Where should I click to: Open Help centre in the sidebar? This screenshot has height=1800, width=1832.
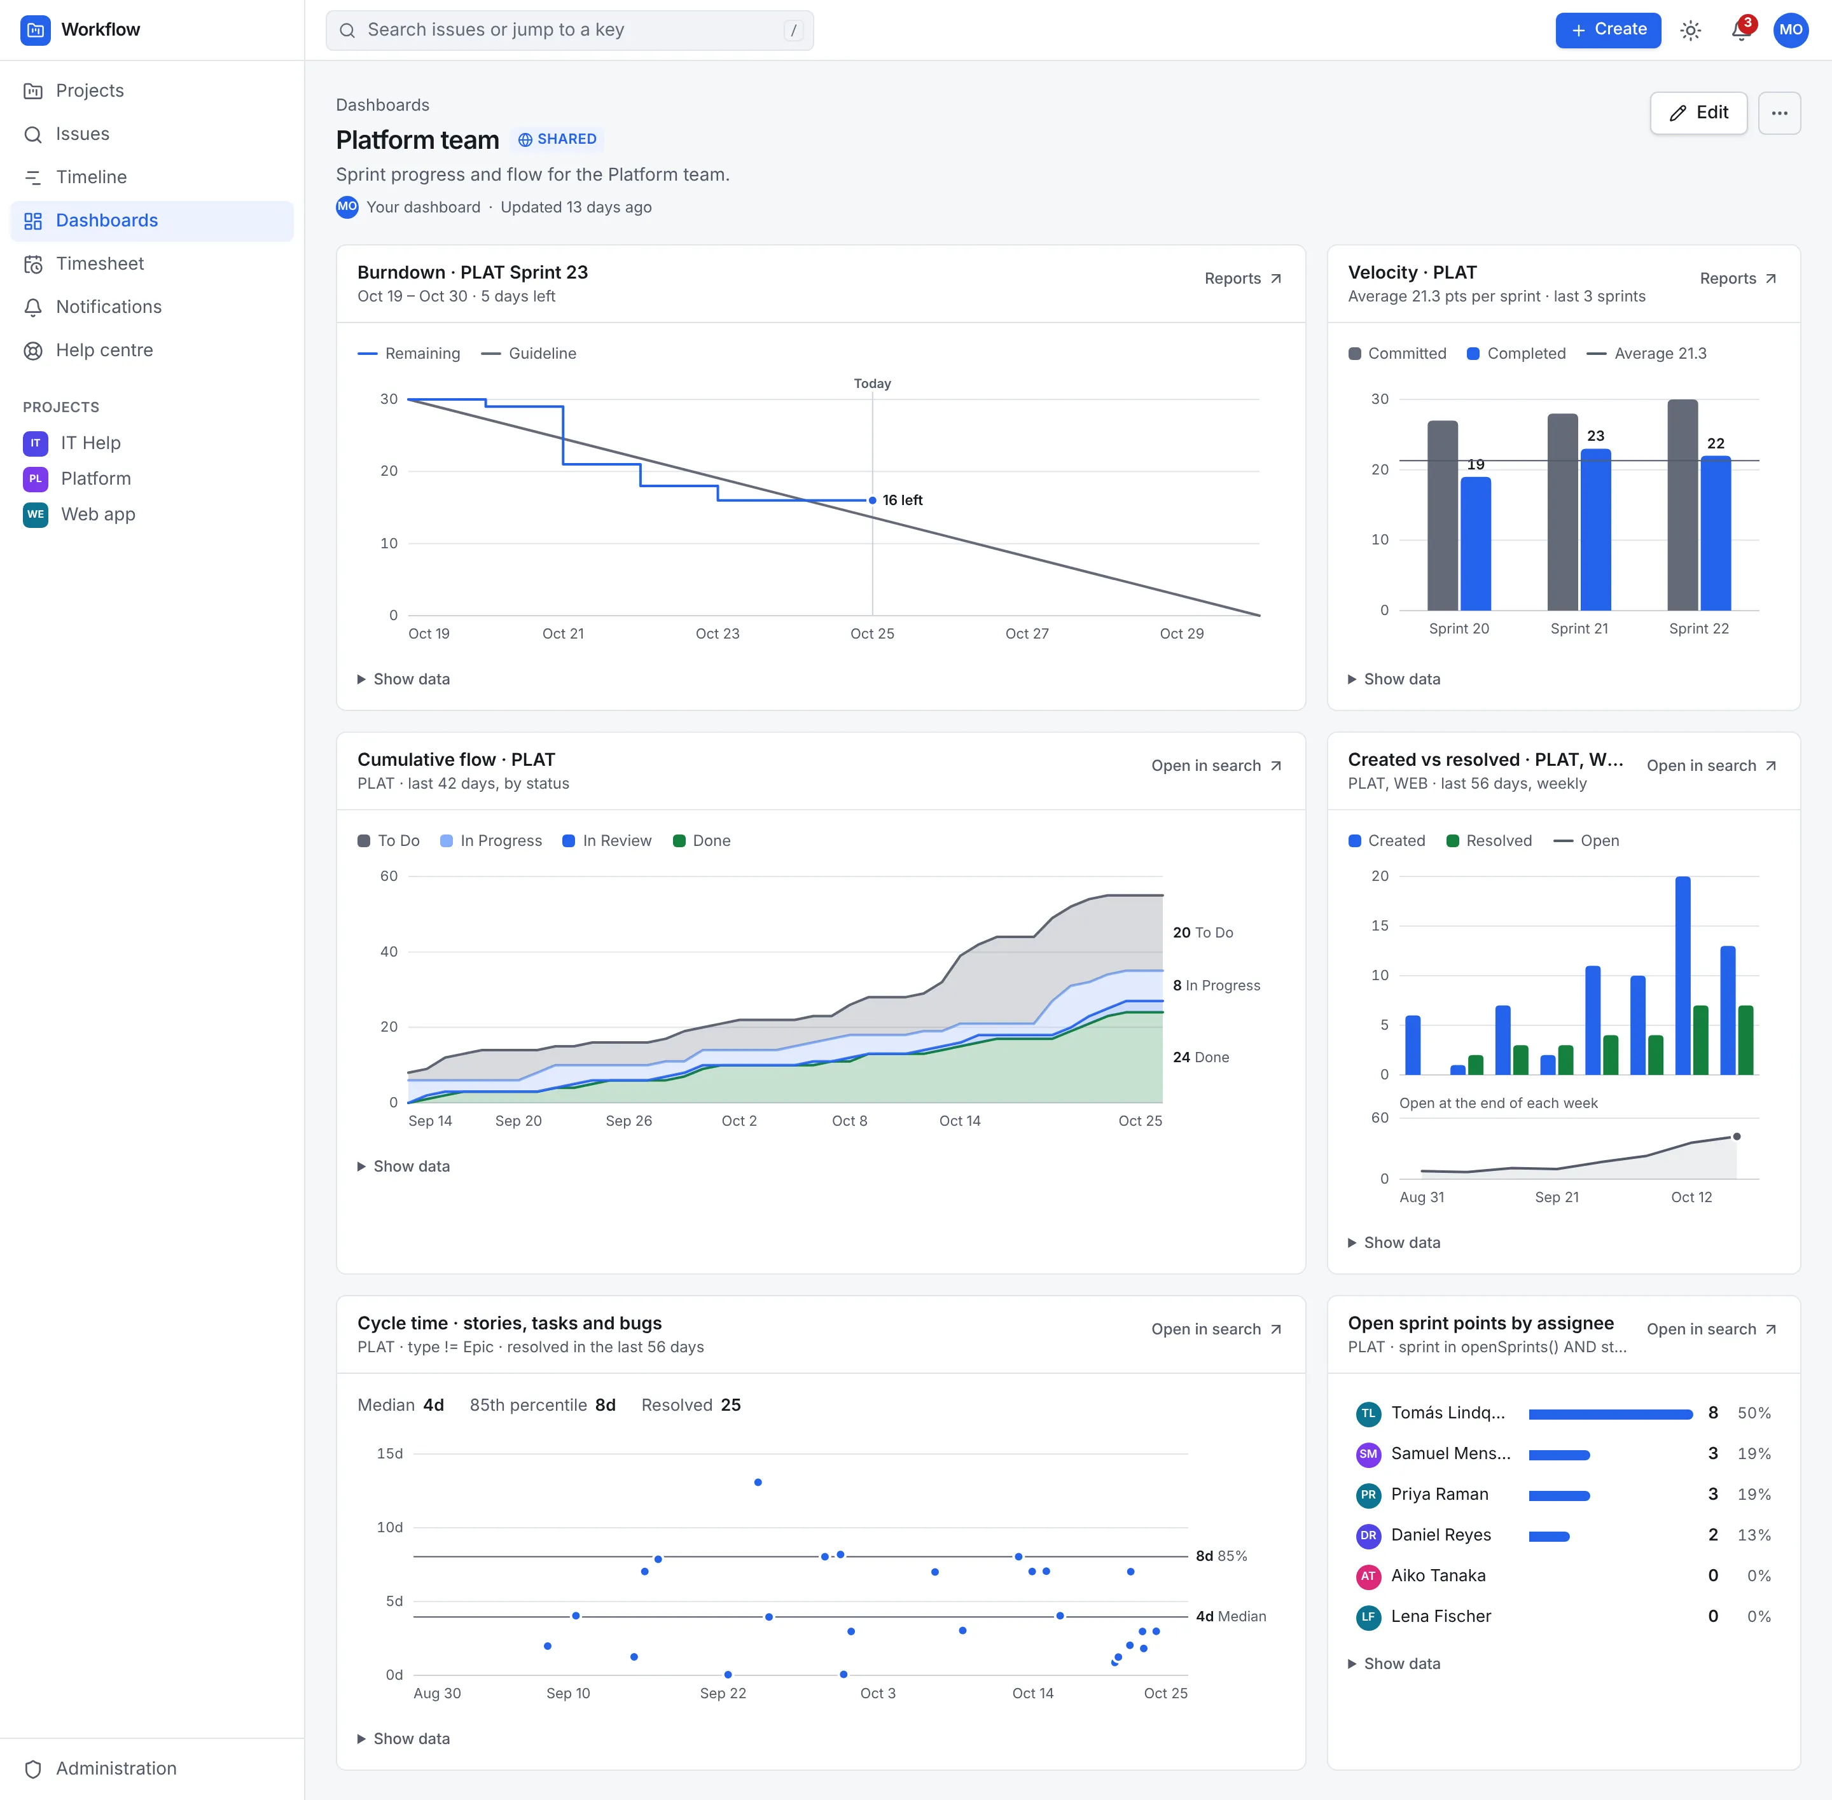(152, 350)
